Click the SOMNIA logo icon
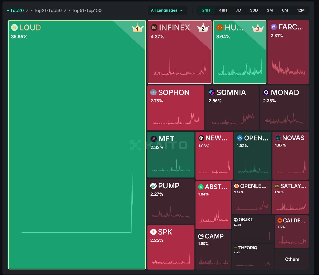This screenshot has height=275, width=319. (x=212, y=92)
